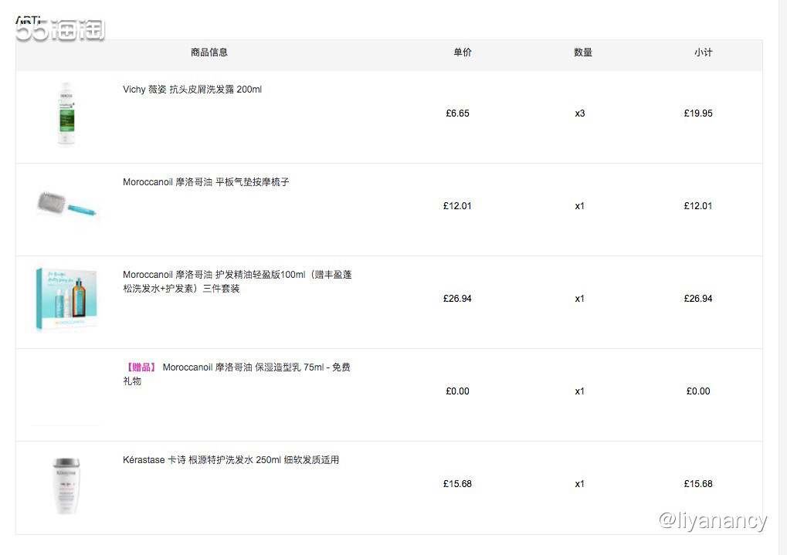Click the £19.95 subtotal value
The width and height of the screenshot is (787, 555).
[x=698, y=113]
